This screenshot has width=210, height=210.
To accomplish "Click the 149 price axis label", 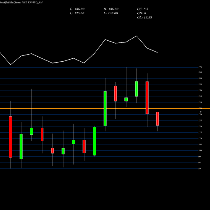I will coord(200,96).
